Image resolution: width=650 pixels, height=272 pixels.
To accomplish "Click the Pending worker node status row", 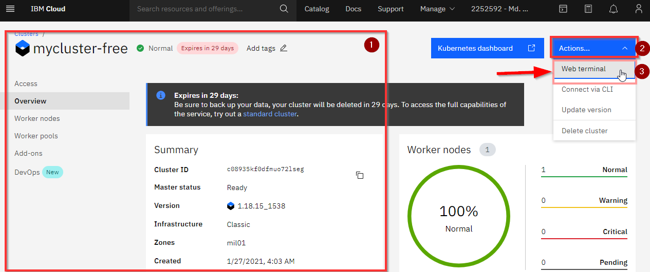I will (584, 263).
